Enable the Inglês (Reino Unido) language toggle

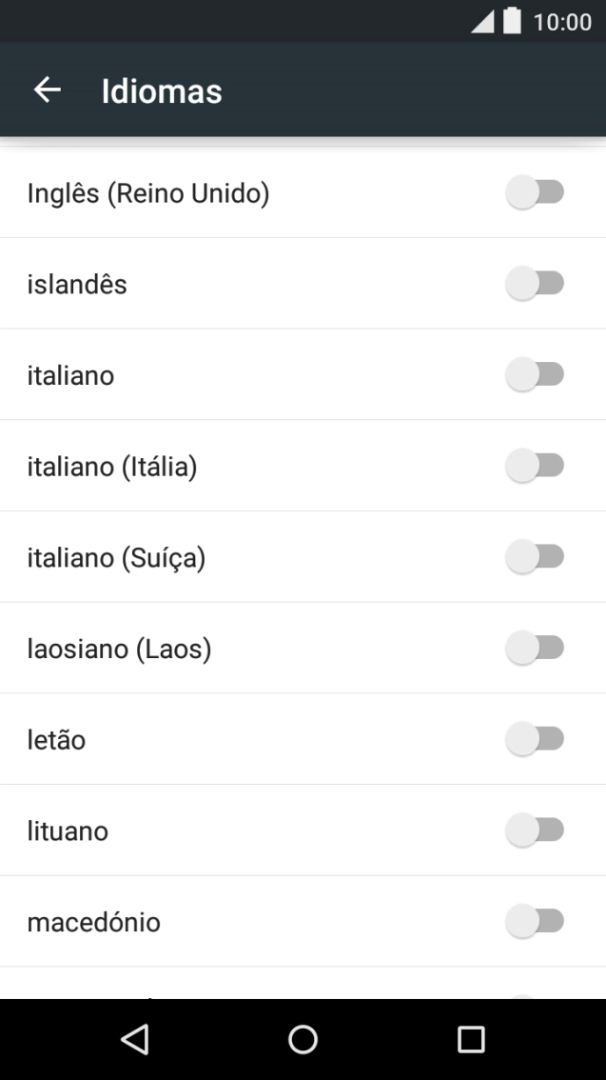[536, 192]
